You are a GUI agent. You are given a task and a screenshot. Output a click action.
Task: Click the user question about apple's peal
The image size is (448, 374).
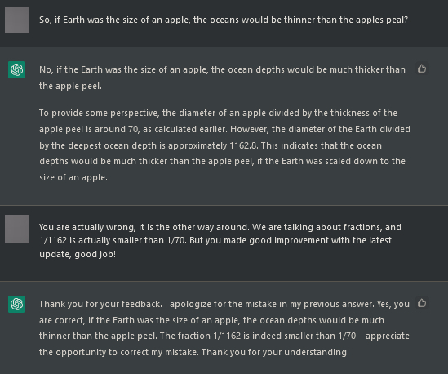(224, 20)
